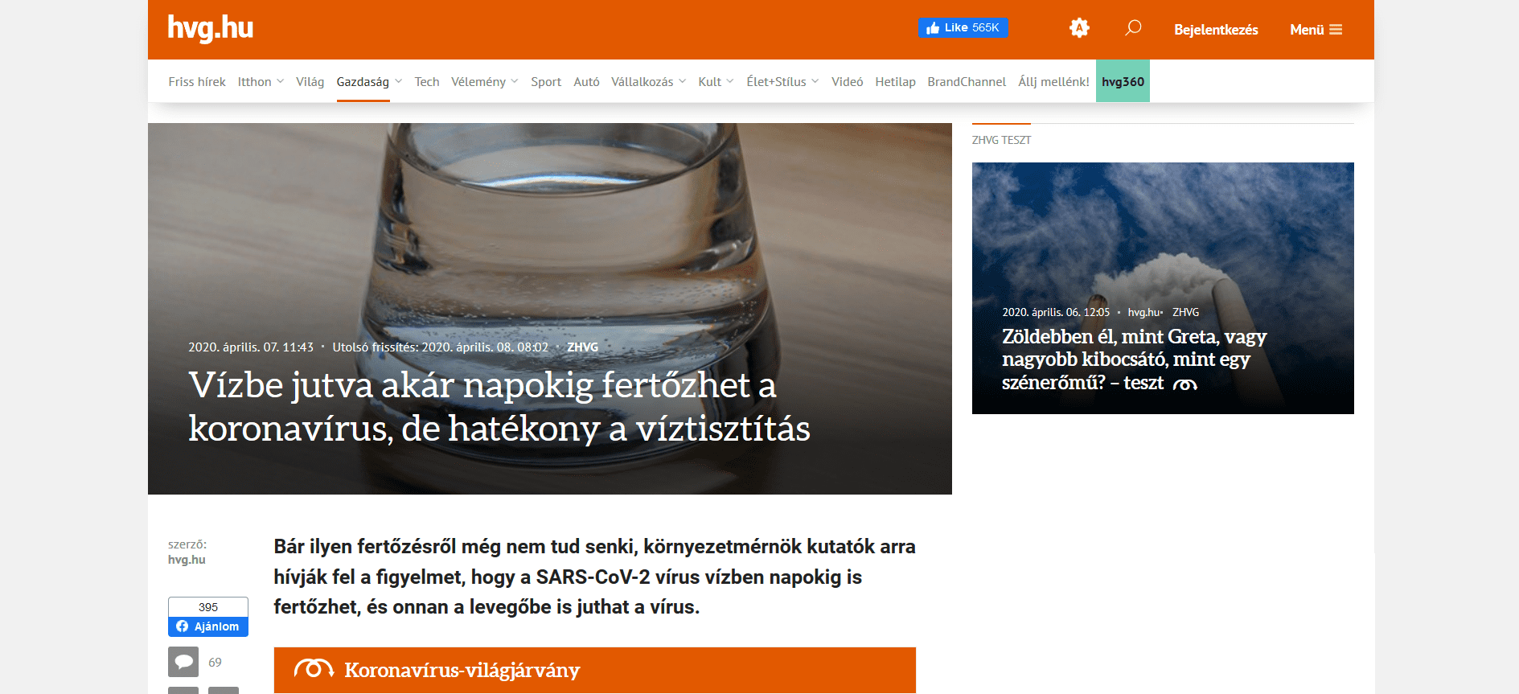
Task: Expand the Kult menu chevron
Action: click(x=730, y=81)
